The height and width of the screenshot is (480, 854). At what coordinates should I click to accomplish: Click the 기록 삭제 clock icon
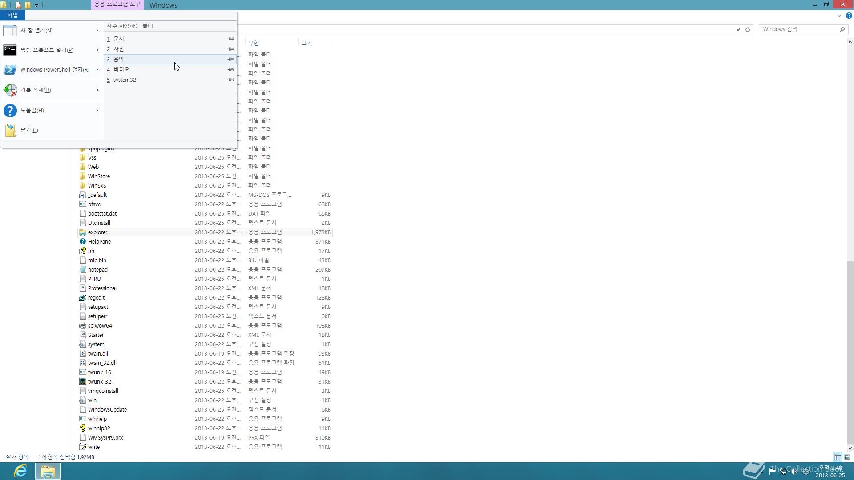(10, 90)
